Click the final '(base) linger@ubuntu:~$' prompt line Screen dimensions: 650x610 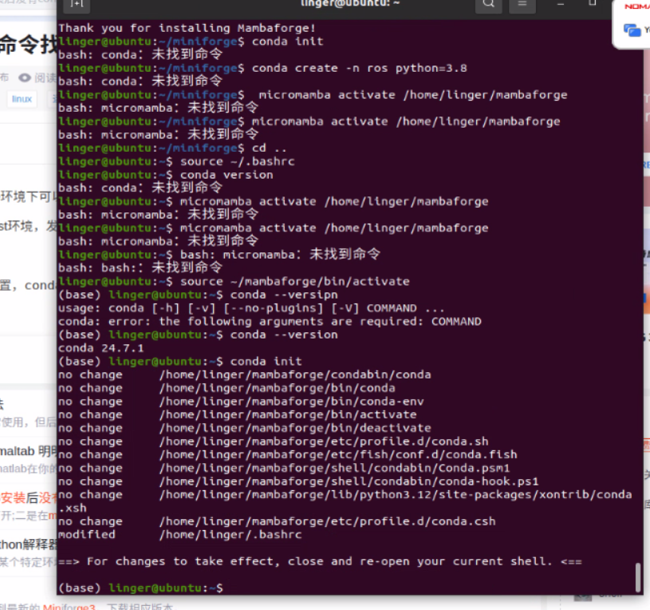pos(140,588)
